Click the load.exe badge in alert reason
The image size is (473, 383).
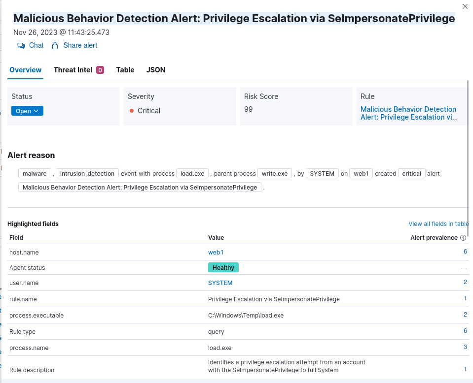[192, 174]
